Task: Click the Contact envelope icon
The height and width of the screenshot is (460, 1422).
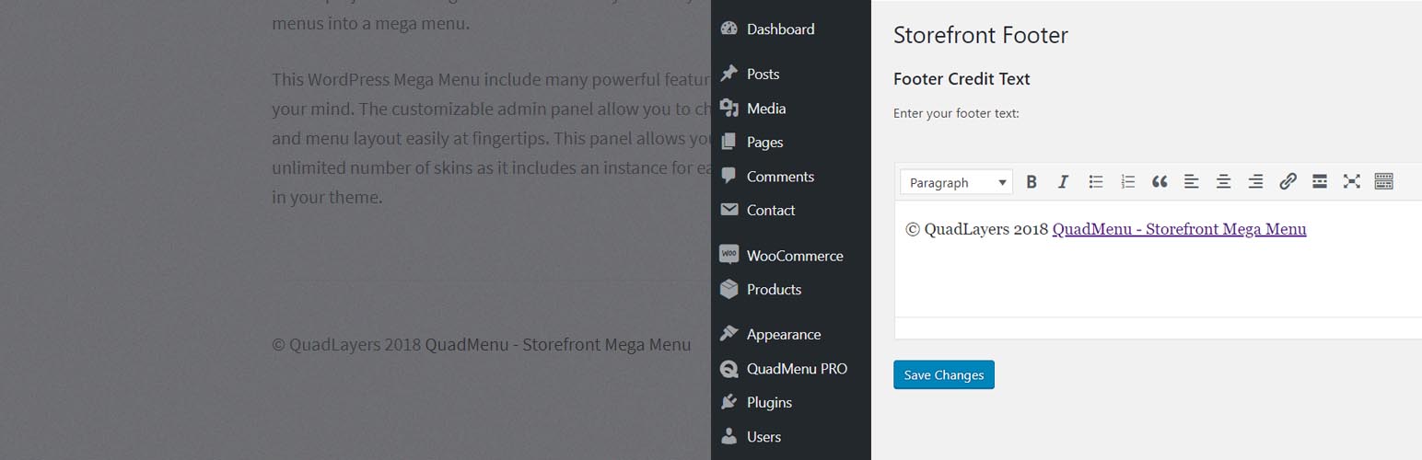Action: (729, 210)
